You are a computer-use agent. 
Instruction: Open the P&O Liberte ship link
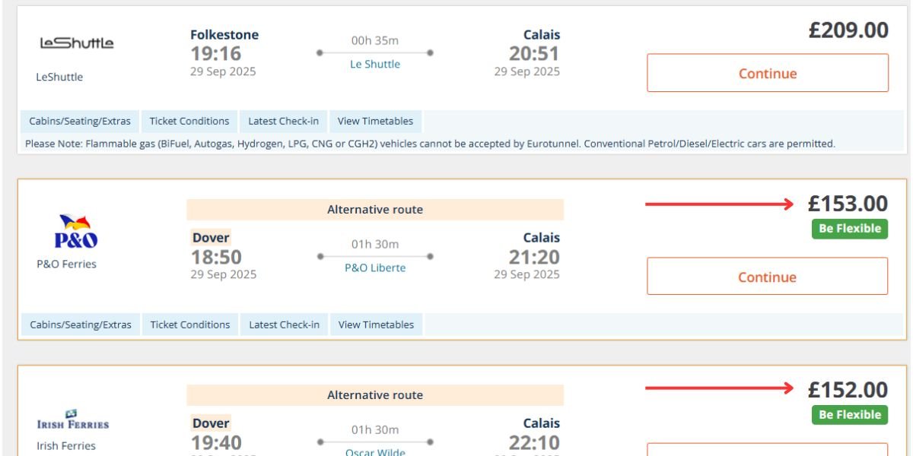pos(374,268)
